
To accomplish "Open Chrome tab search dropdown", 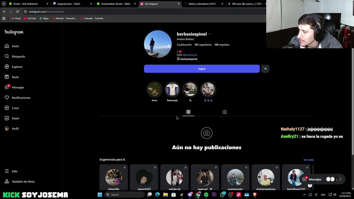I will [4, 4].
